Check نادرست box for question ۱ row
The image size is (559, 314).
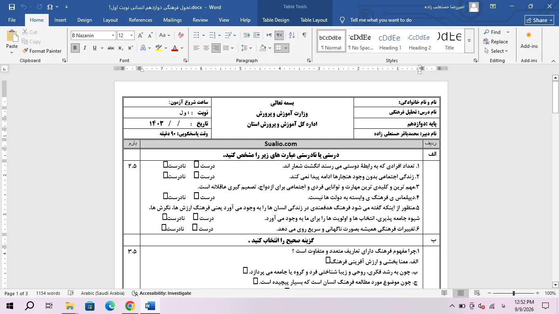click(x=165, y=164)
